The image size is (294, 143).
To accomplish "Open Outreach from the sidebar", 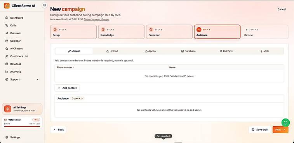I will click(22, 33).
